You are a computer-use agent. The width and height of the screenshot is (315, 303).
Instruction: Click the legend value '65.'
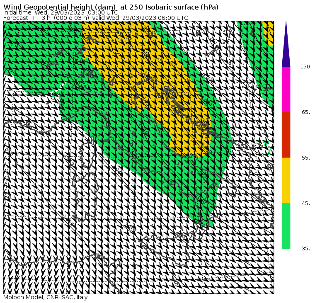306,112
